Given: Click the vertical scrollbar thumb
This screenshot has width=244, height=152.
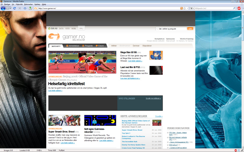Looking at the screenshot, I should [x=243, y=28].
